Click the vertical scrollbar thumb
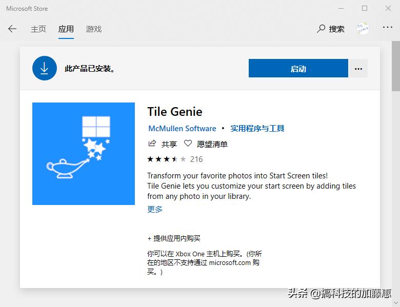 [396, 66]
